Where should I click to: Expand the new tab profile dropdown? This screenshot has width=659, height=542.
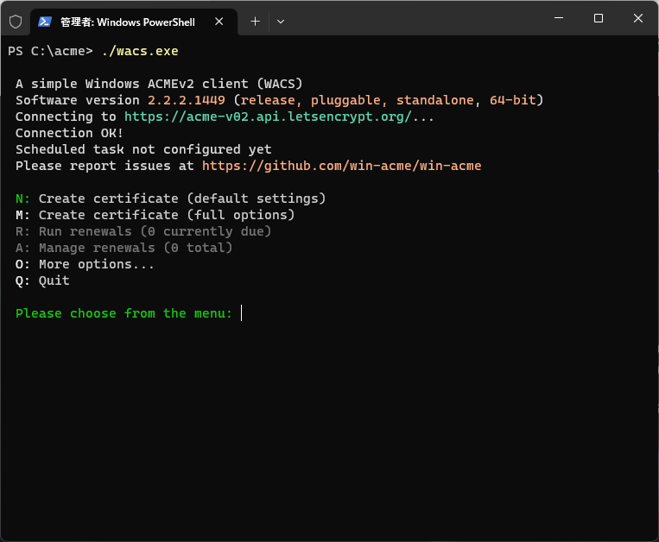point(281,22)
